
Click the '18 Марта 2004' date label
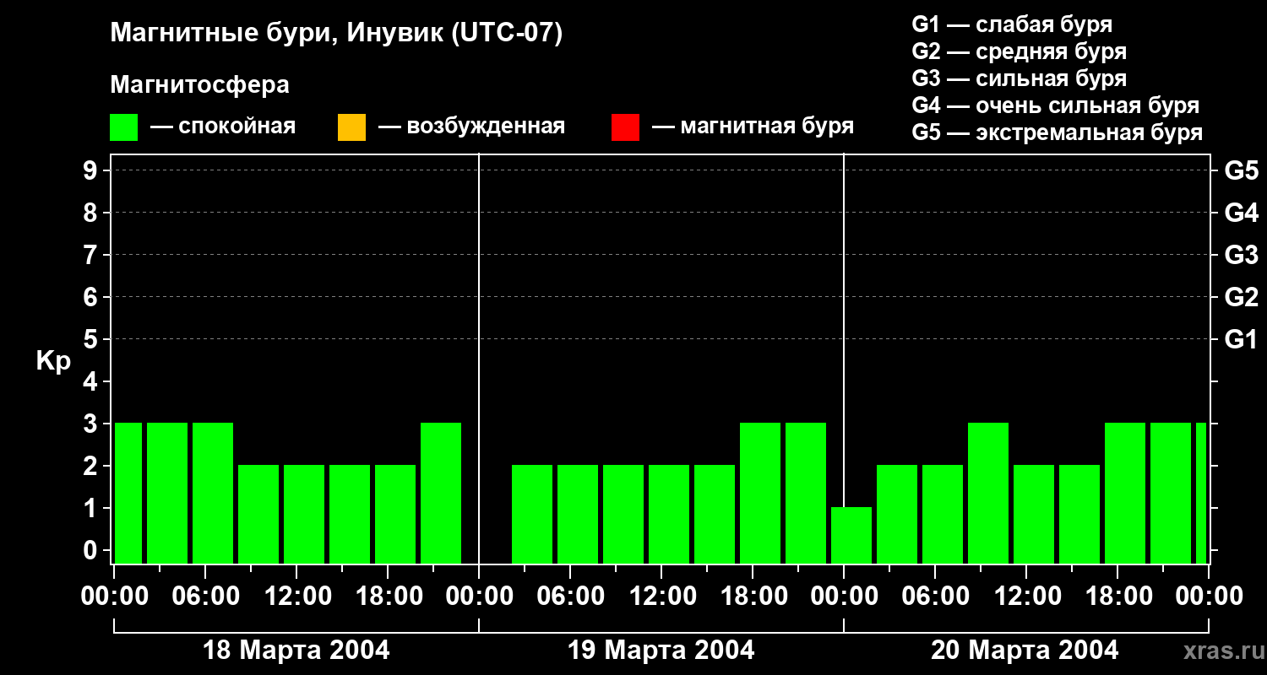(296, 651)
